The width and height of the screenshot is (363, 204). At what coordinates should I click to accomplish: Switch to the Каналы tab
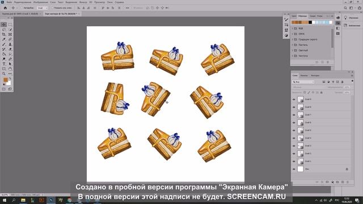pos(304,75)
